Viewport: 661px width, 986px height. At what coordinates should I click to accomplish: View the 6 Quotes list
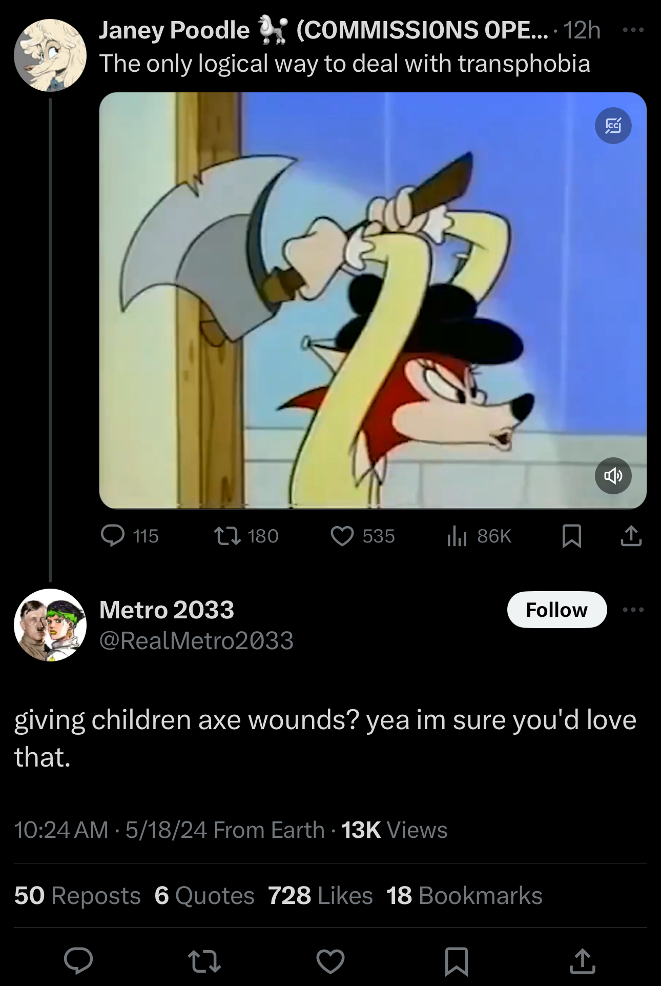[204, 896]
